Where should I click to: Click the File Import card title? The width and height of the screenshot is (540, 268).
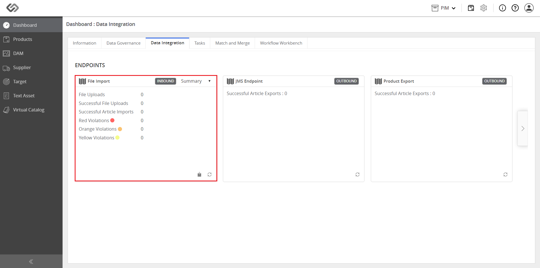99,81
